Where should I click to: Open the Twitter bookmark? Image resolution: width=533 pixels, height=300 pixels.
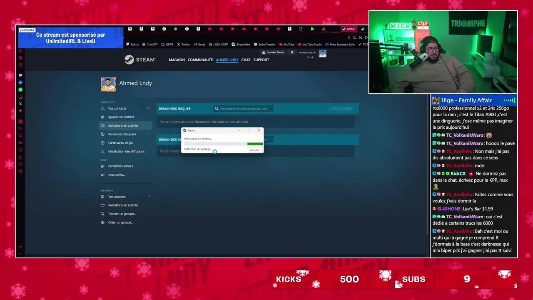(x=183, y=44)
